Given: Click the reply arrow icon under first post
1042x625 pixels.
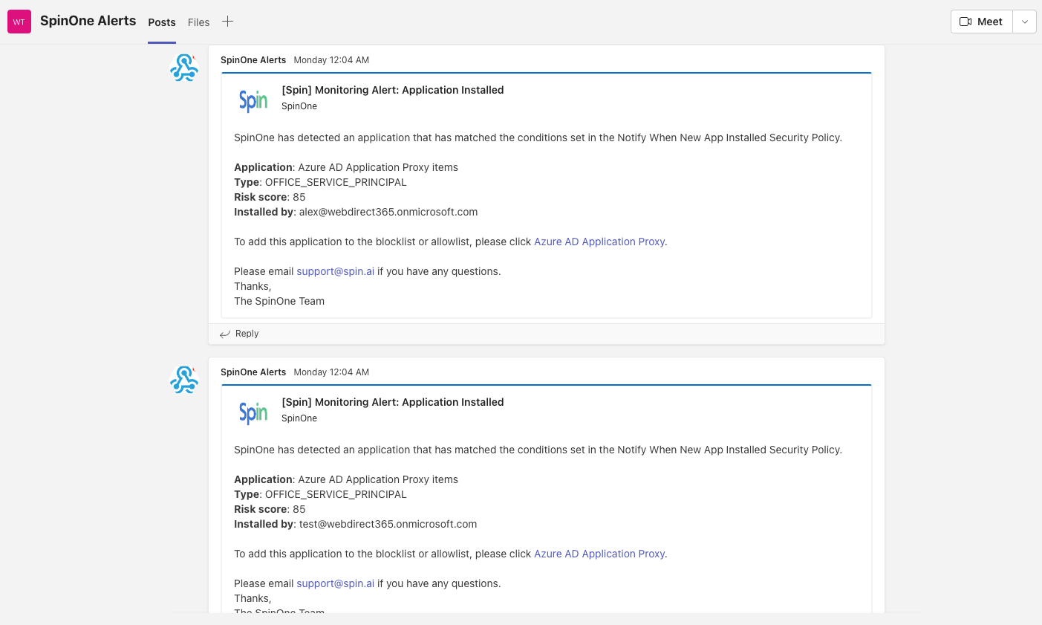Looking at the screenshot, I should [x=225, y=334].
